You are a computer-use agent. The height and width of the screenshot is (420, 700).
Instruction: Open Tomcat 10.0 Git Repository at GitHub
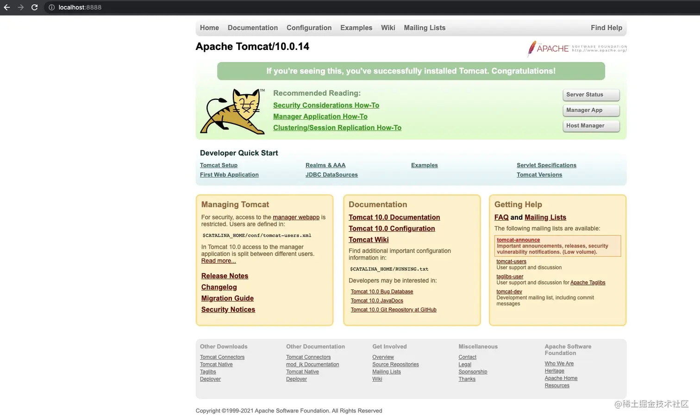click(x=394, y=310)
